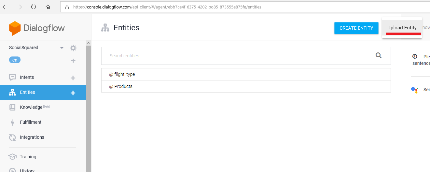Click the Dialogflow logo icon

pos(15,28)
